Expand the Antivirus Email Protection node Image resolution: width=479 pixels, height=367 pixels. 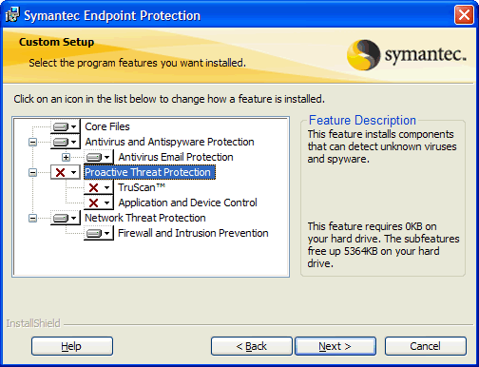[66, 157]
